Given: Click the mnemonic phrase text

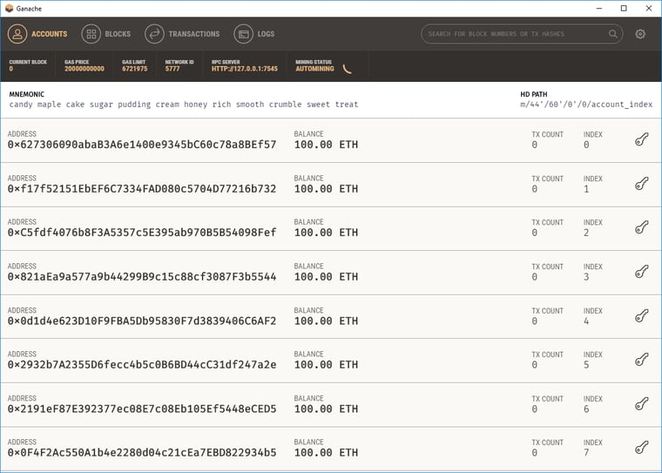Looking at the screenshot, I should 184,105.
